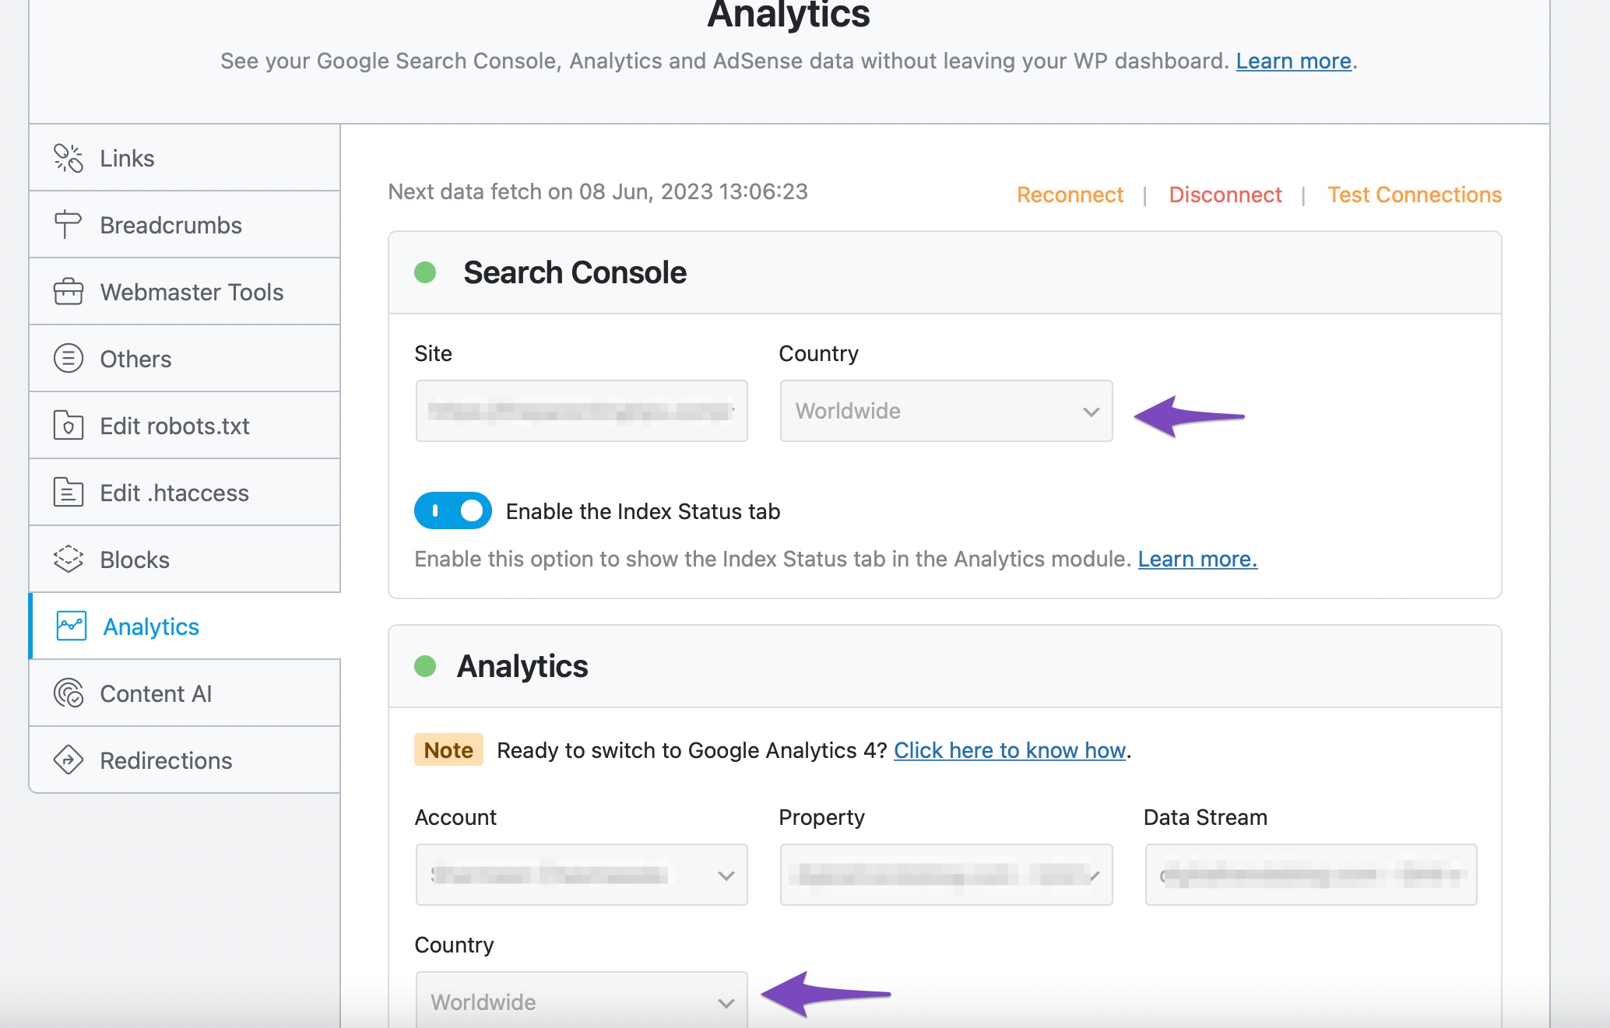Click the Links icon in sidebar
1610x1028 pixels.
[68, 157]
